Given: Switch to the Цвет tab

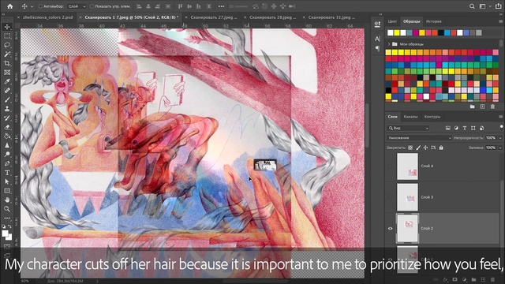Looking at the screenshot, I should point(392,21).
